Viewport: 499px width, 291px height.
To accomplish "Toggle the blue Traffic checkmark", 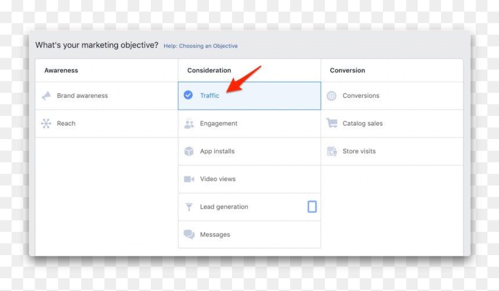I will coord(188,95).
